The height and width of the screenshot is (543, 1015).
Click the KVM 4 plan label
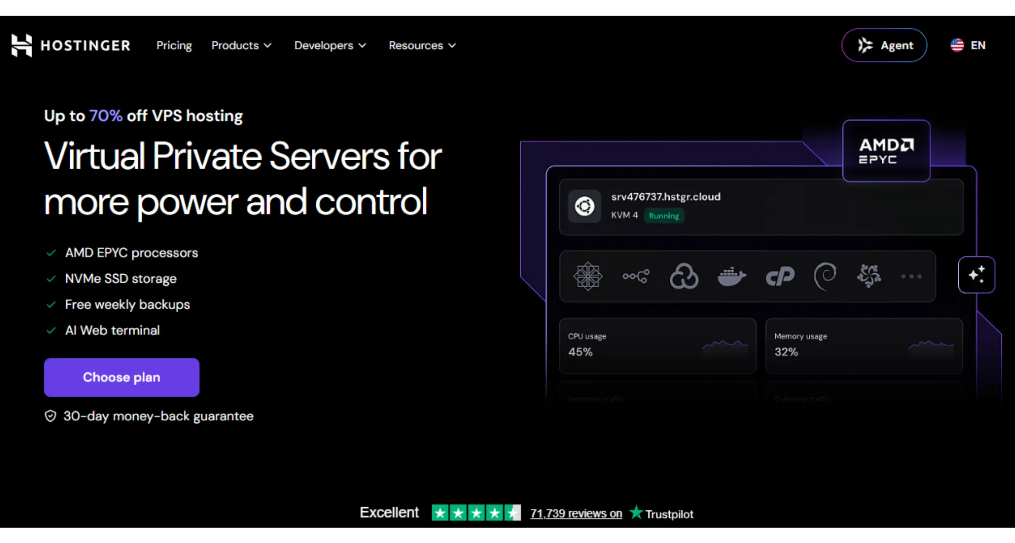624,215
